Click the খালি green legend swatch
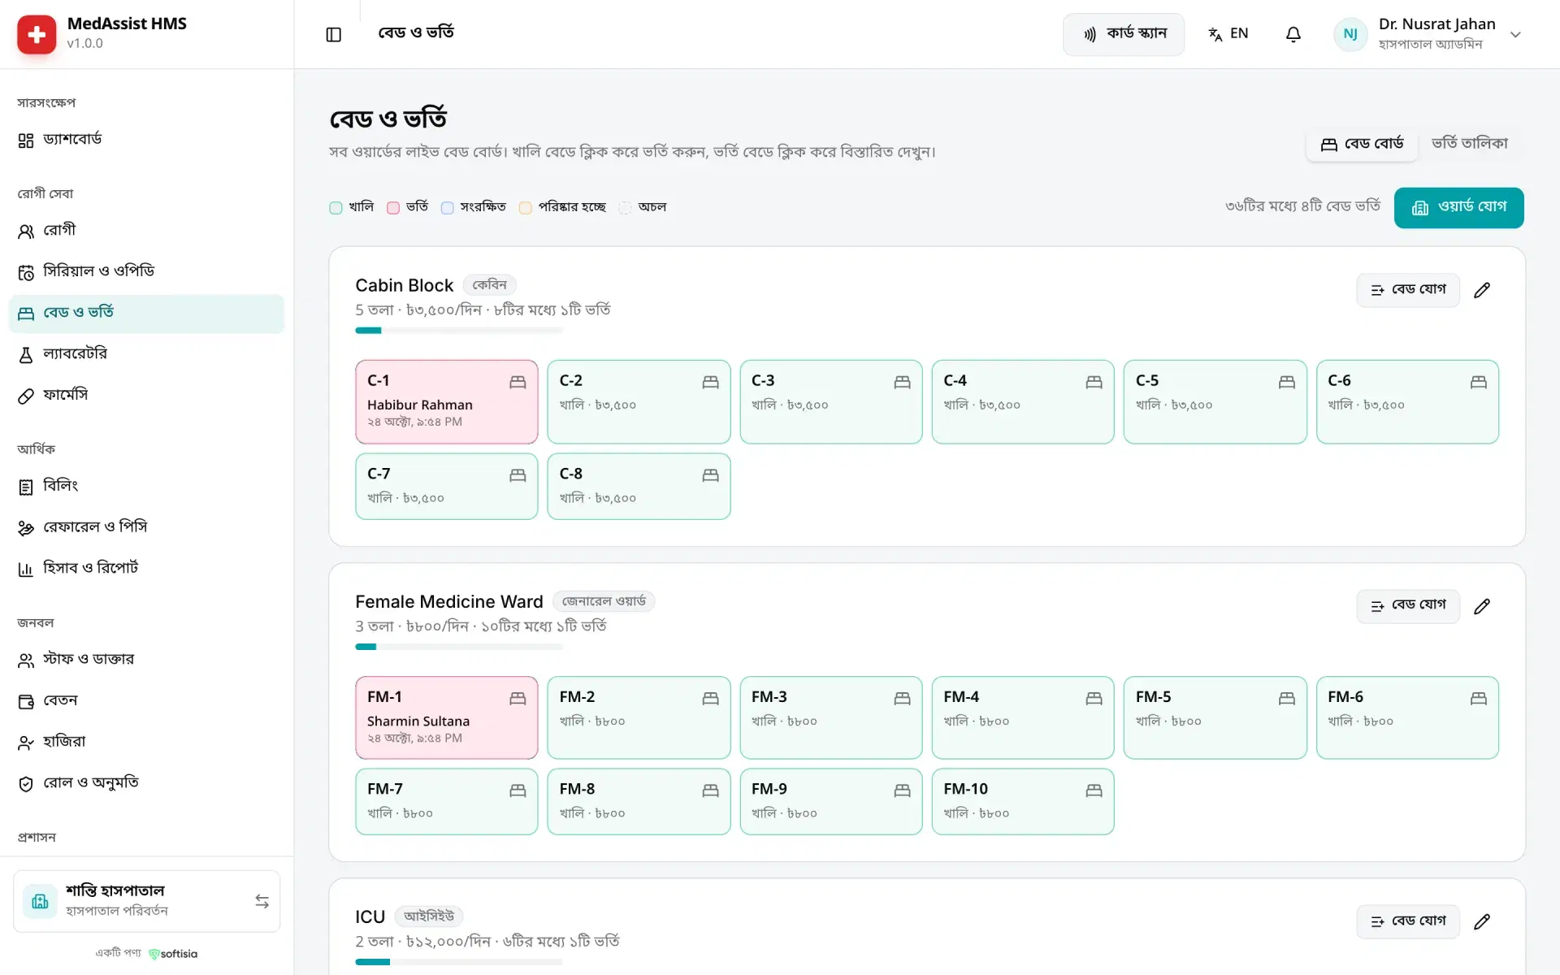Screen dimensions: 1560x975 [336, 208]
